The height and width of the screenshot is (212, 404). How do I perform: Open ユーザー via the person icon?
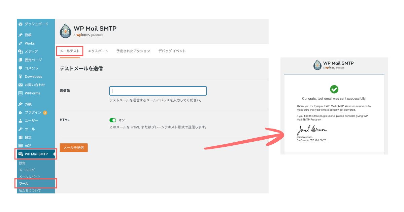[x=21, y=121]
